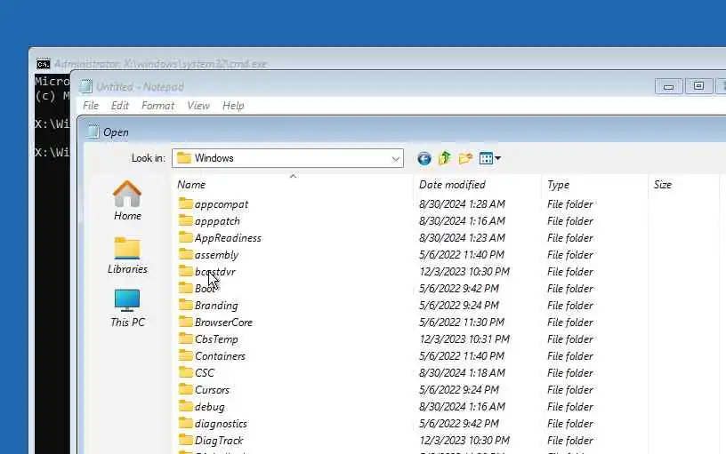The height and width of the screenshot is (454, 726).
Task: Select the CbsTemp folder icon
Action: coord(186,339)
